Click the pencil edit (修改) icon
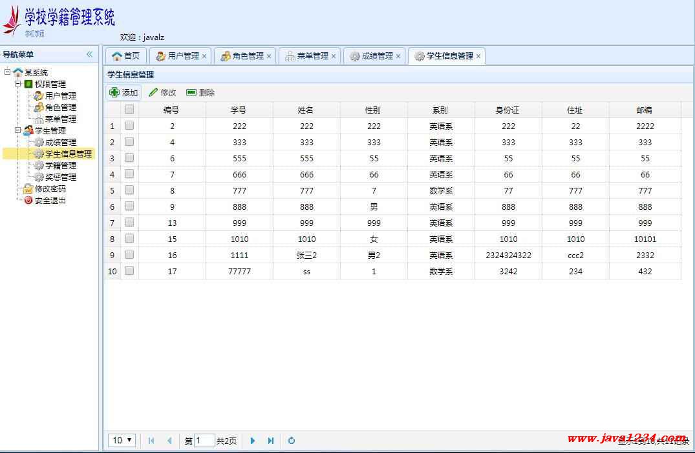The height and width of the screenshot is (453, 695). (x=153, y=92)
